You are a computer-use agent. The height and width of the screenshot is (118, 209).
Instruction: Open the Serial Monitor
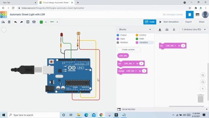point(126,109)
